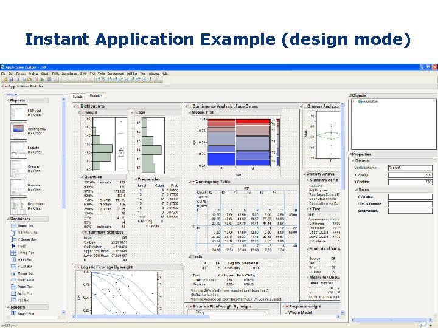This screenshot has height=328, width=438.
Task: Open the Response weight red triangle menu
Action: point(287,306)
